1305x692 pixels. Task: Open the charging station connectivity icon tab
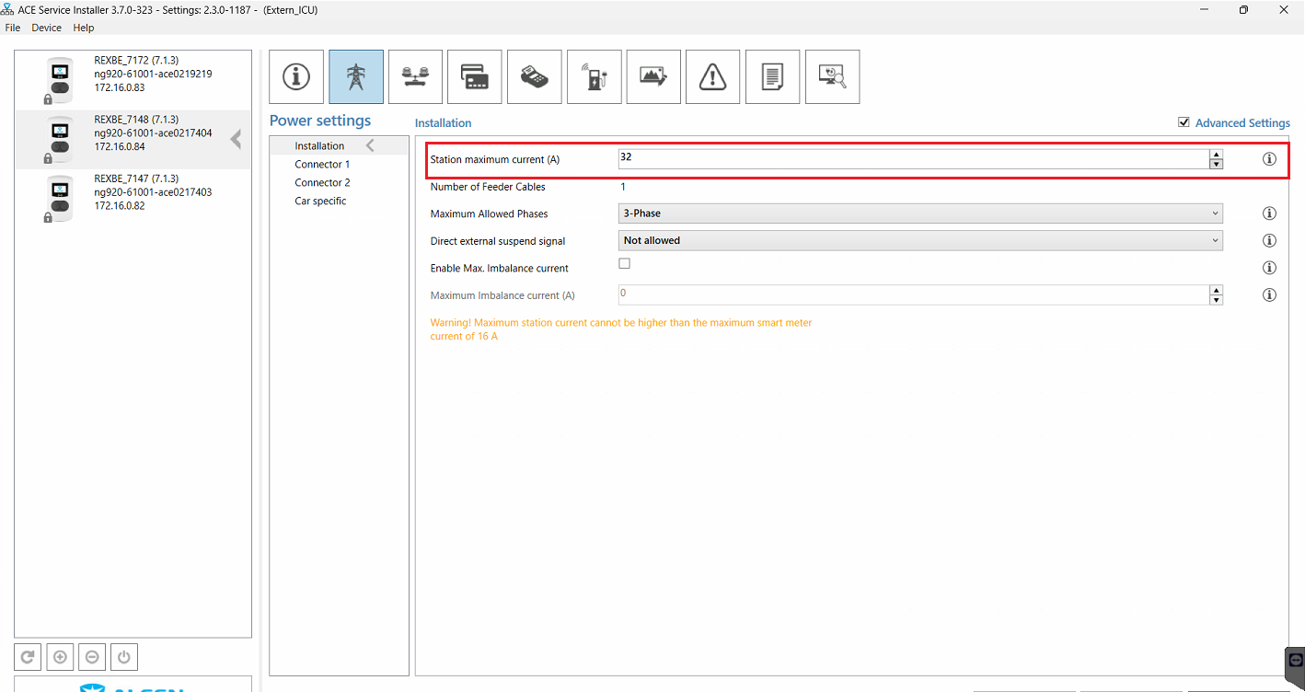pos(594,77)
